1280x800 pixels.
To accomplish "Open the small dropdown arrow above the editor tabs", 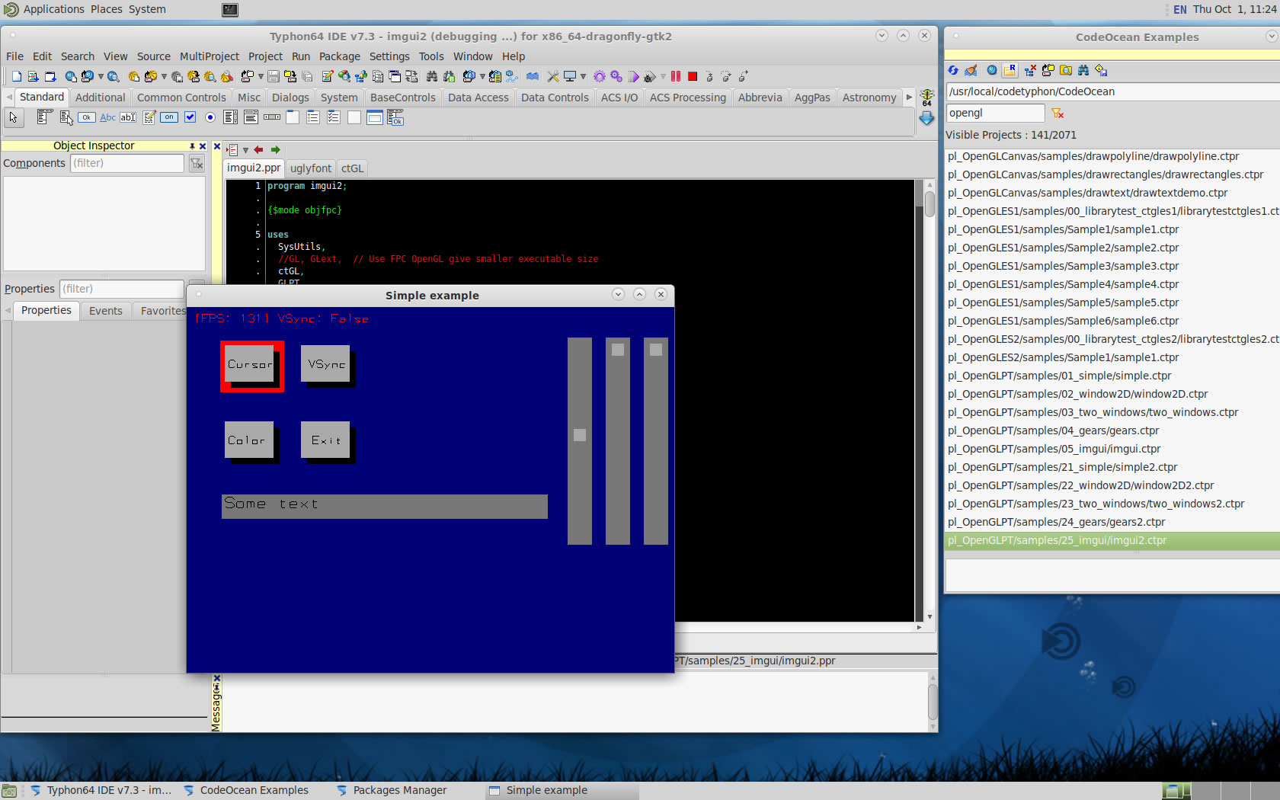I will coord(245,150).
